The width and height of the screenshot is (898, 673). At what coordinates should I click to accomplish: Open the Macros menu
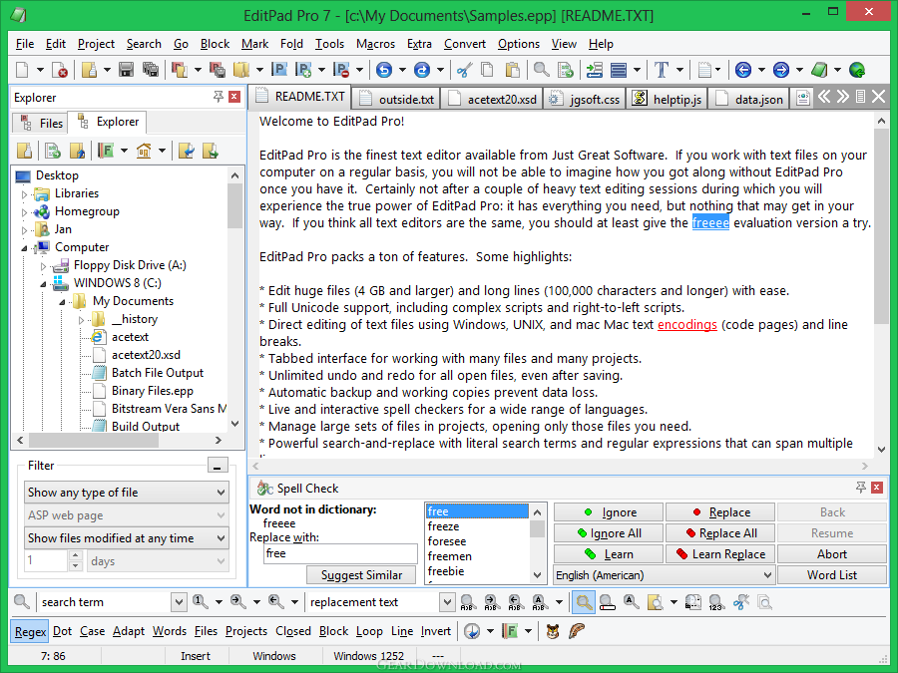point(376,44)
